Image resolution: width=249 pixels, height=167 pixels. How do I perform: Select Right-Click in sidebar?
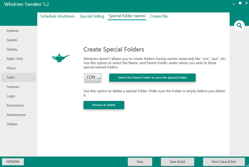tap(18, 59)
